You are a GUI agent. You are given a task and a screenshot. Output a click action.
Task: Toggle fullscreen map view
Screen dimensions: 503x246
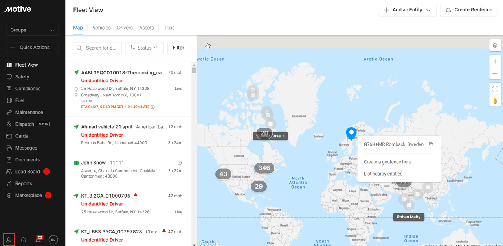point(495,89)
